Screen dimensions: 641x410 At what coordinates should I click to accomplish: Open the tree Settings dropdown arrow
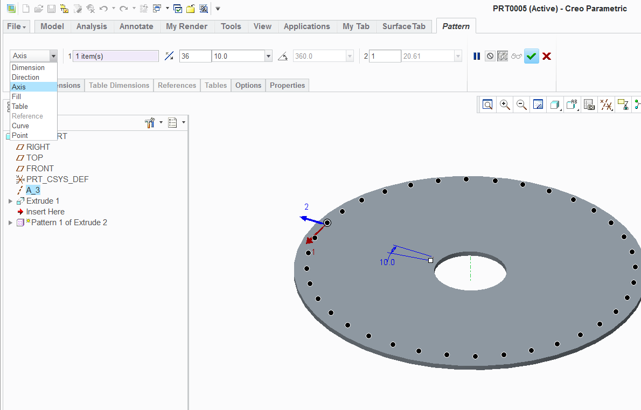coord(161,122)
